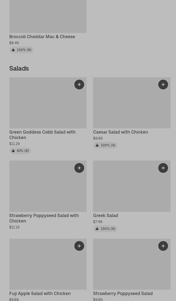Click Caesar Salad's 100% (4) rating badge
This screenshot has width=176, height=301.
[x=105, y=145]
